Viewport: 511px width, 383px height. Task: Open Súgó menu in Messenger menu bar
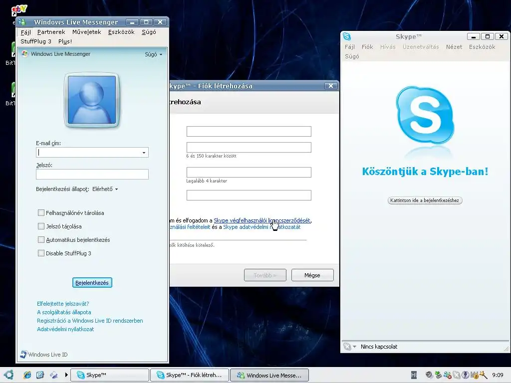click(x=149, y=32)
